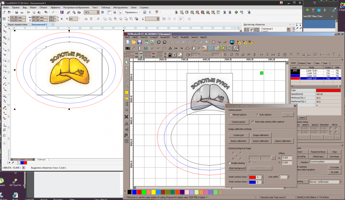Toggle Auto close camera after capture
Screen dimensions: 345x200
click(253, 121)
